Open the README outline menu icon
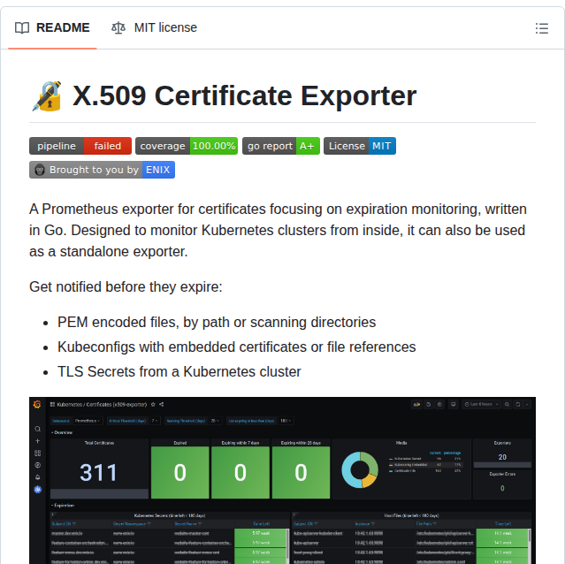Viewport: 565px width, 564px height. pos(542,28)
